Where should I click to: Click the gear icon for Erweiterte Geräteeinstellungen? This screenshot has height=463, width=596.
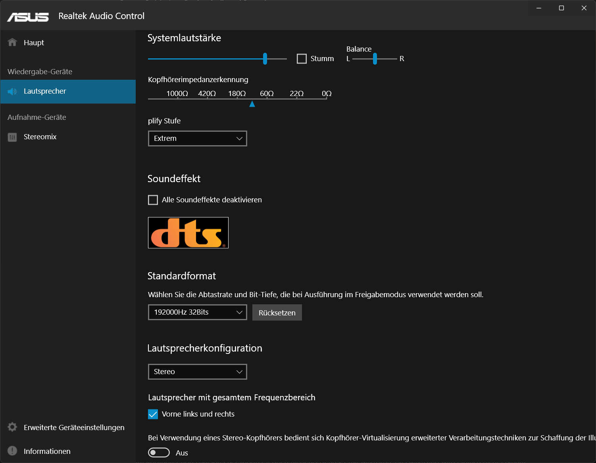(12, 427)
